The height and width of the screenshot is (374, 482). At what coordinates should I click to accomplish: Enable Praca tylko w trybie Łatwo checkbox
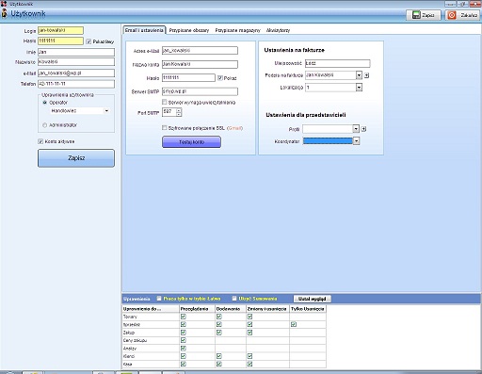159,299
